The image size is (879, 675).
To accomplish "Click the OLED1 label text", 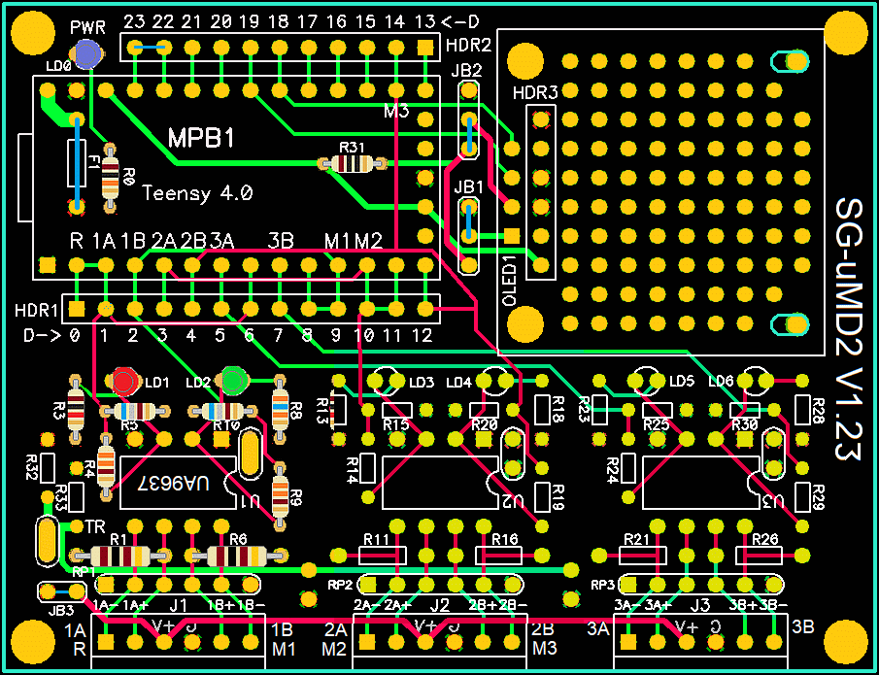I will 509,282.
